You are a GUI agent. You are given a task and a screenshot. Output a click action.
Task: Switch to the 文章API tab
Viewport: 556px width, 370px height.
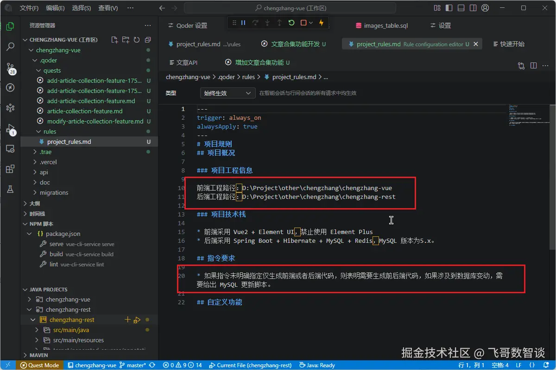(x=183, y=62)
